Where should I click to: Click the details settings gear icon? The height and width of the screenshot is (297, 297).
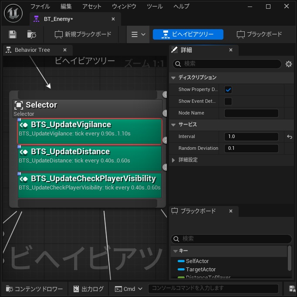pyautogui.click(x=289, y=64)
